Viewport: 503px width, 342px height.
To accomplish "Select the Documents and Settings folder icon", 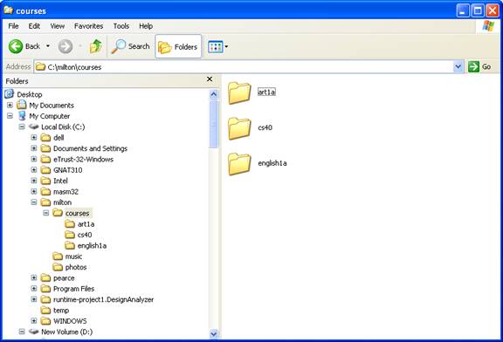I will (46, 148).
